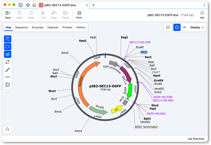This screenshot has height=145, width=211.
Task: Switch to circular map view
Action: [177, 27]
